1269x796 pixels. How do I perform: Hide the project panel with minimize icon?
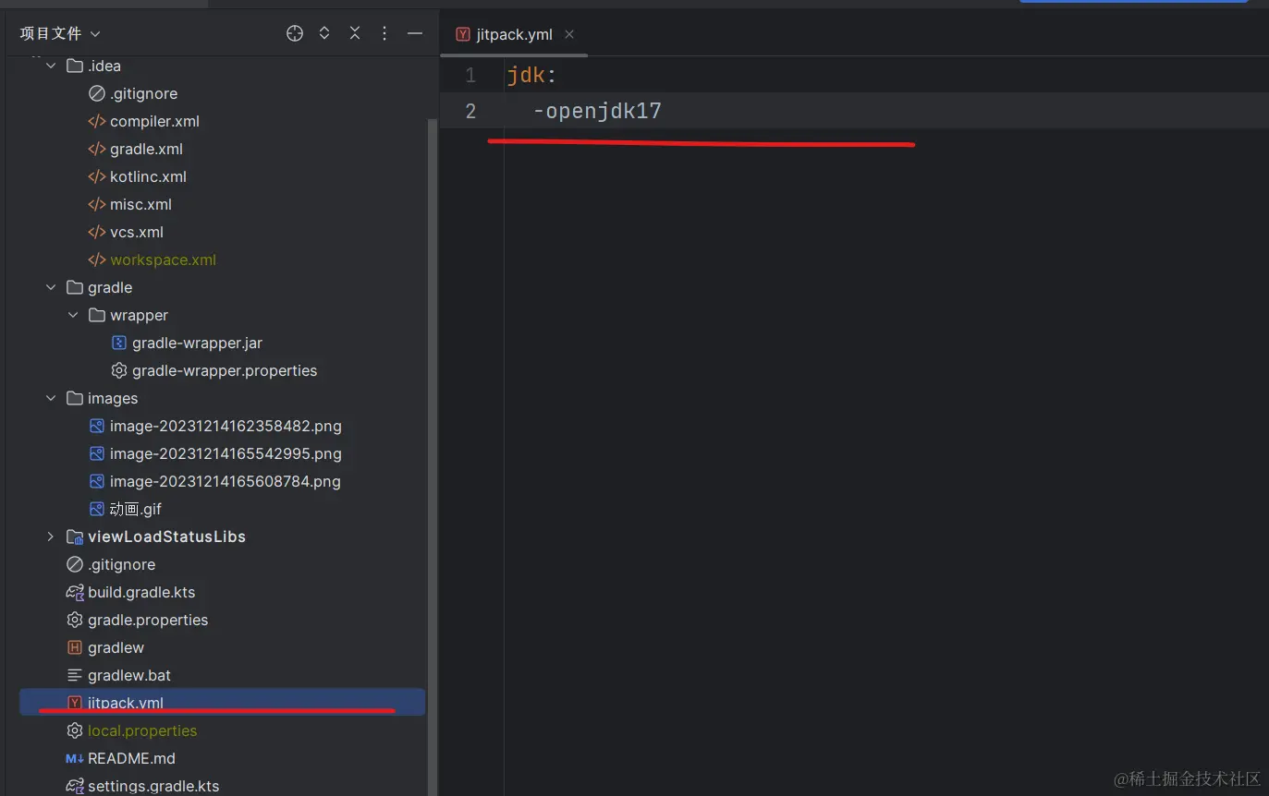[415, 33]
